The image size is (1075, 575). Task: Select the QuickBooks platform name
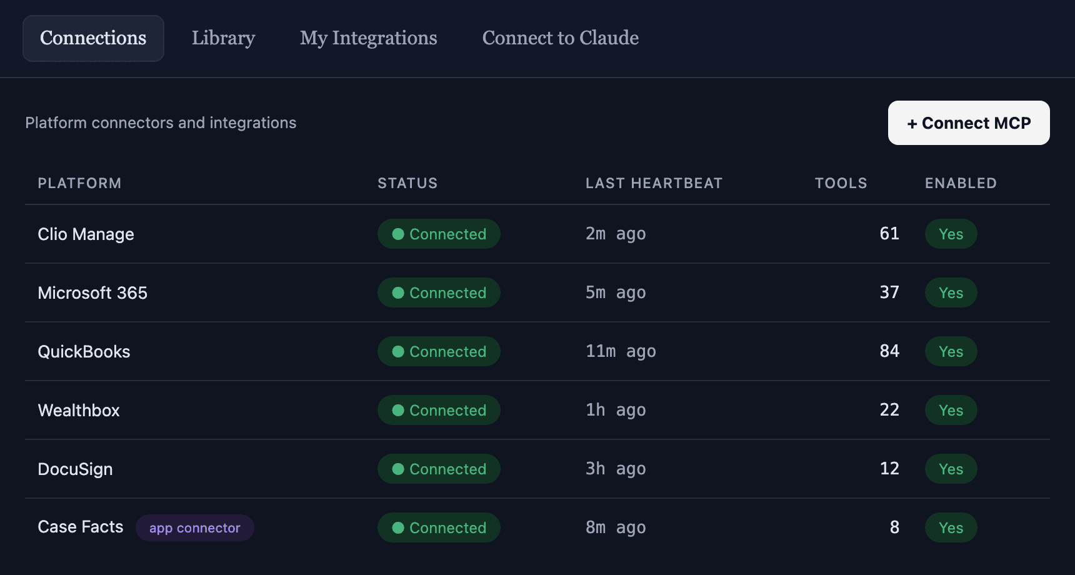84,351
